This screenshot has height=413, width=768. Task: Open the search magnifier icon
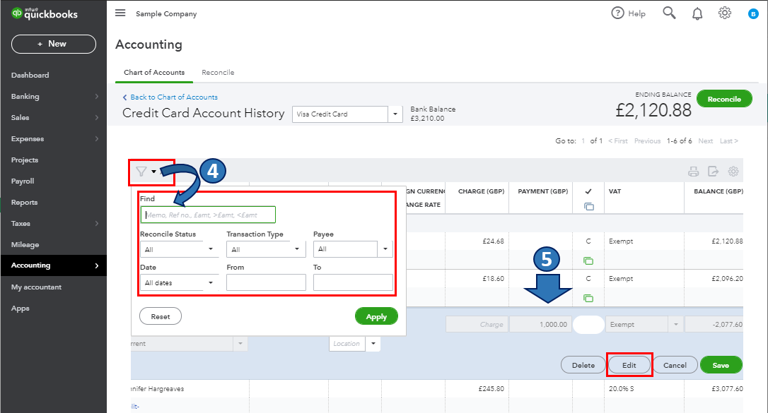pyautogui.click(x=669, y=13)
